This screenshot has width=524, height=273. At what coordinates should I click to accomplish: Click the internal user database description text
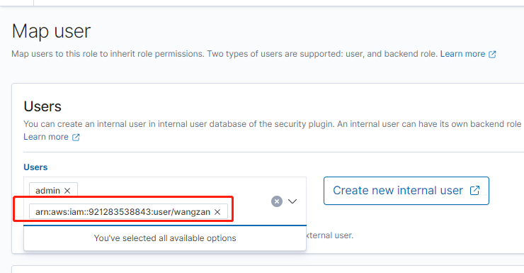tap(273, 124)
